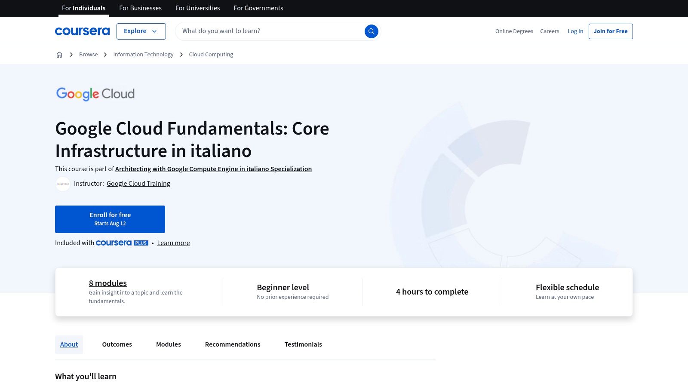Screen dimensions: 688x387
Task: Go to home via breadcrumb house icon
Action: (x=59, y=55)
